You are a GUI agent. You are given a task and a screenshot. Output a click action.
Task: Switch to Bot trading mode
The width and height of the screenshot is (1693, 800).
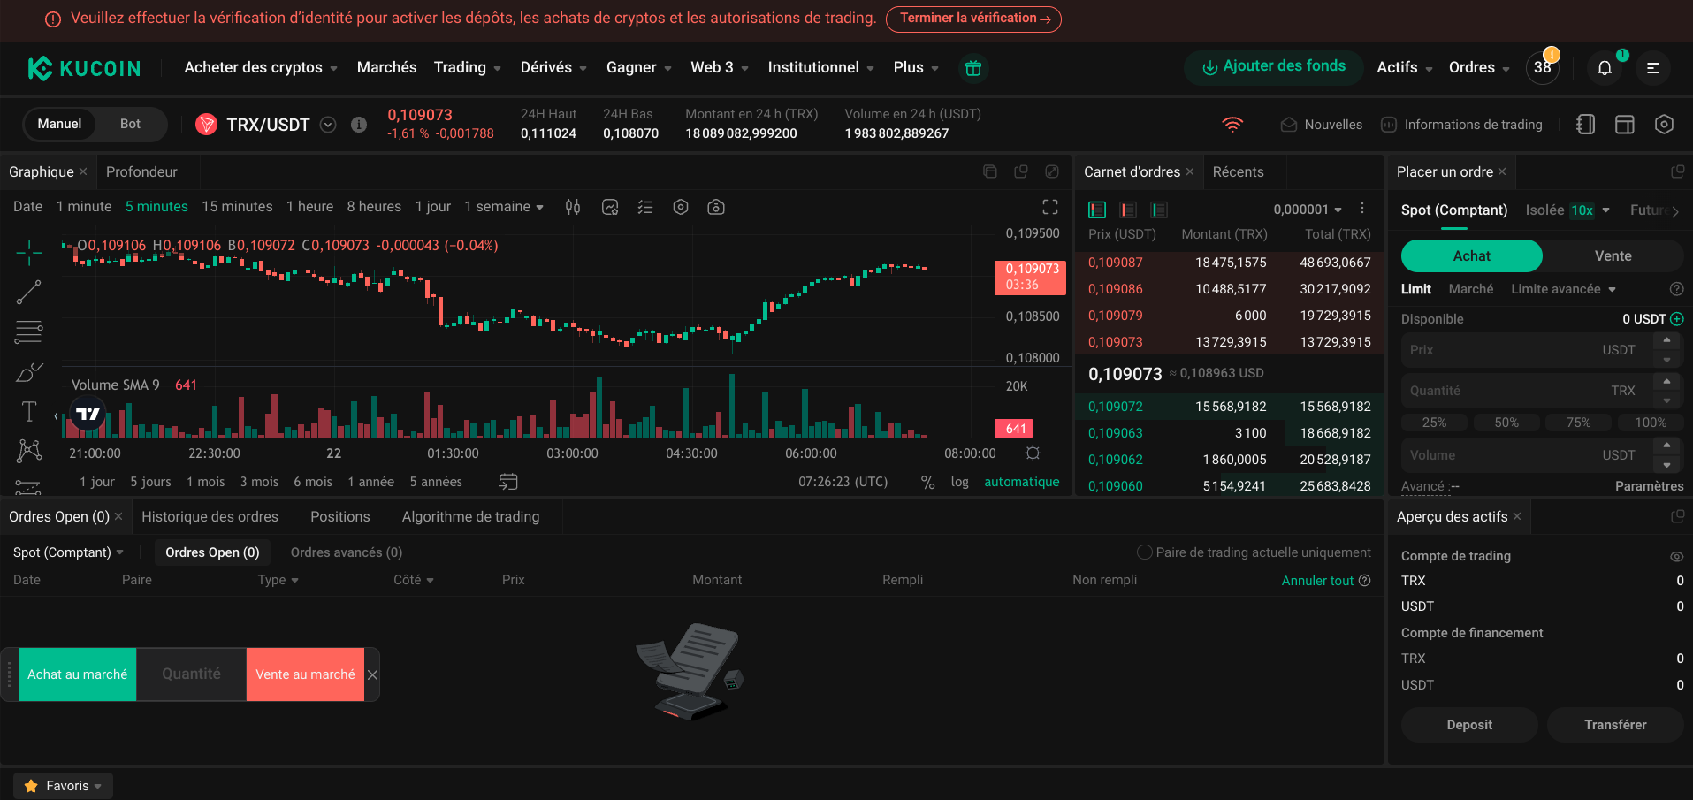[130, 125]
